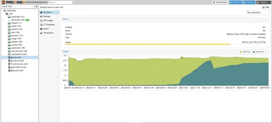Viewport: 272px width, 123px height.
Task: Click the local-zfs-sata storage icon
Action: tap(10, 64)
